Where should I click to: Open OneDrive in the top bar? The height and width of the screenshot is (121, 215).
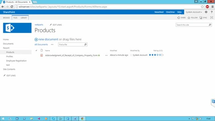(x=170, y=12)
